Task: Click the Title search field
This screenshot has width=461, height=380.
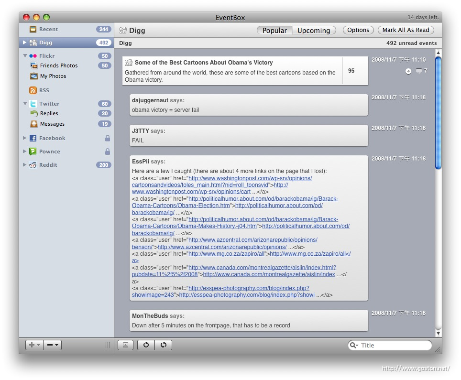Action: [390, 345]
